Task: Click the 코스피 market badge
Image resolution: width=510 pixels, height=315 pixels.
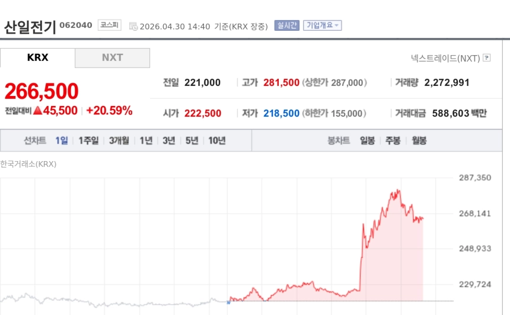Action: (110, 25)
